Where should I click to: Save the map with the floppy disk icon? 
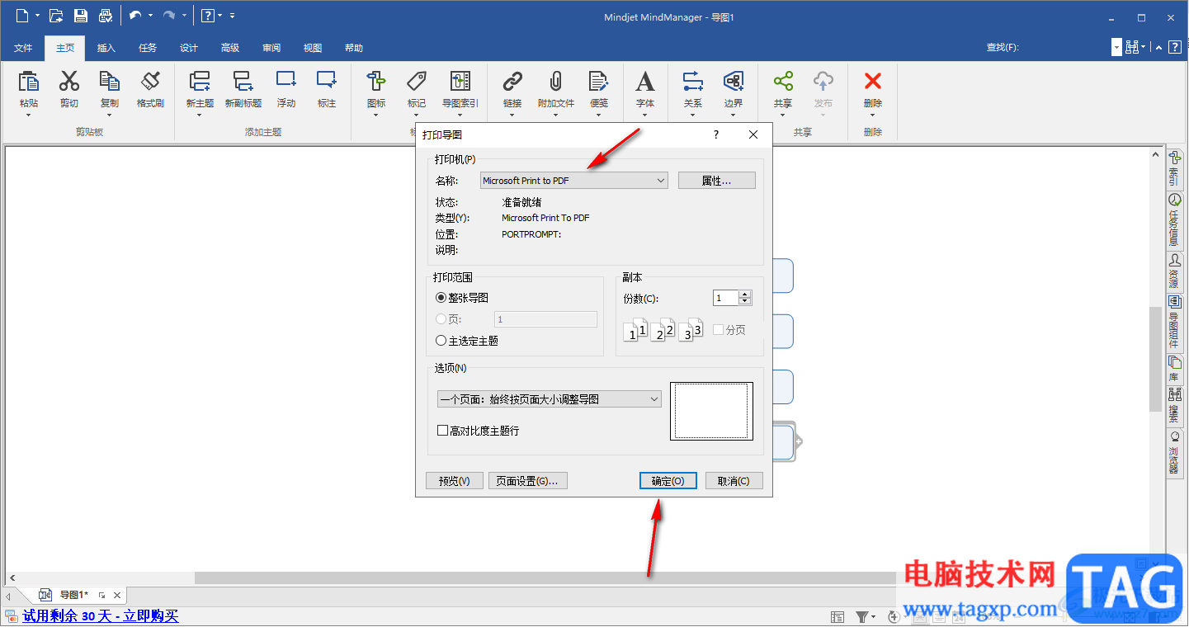coord(81,16)
